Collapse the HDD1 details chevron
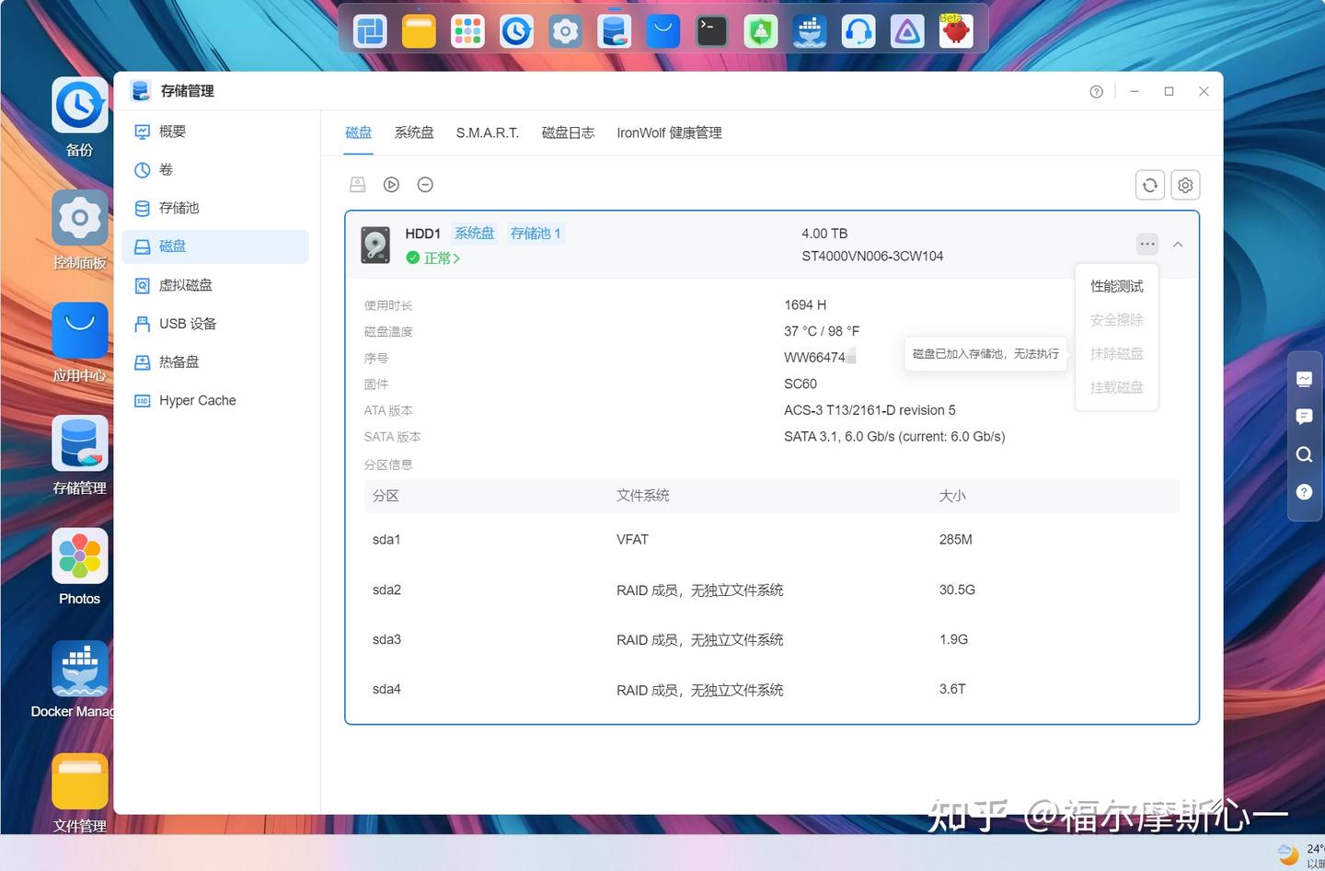Image resolution: width=1325 pixels, height=871 pixels. (1178, 245)
